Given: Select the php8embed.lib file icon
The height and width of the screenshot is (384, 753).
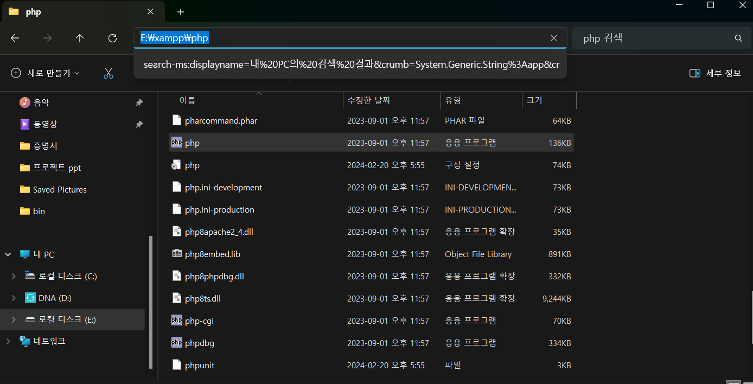Looking at the screenshot, I should pos(176,253).
